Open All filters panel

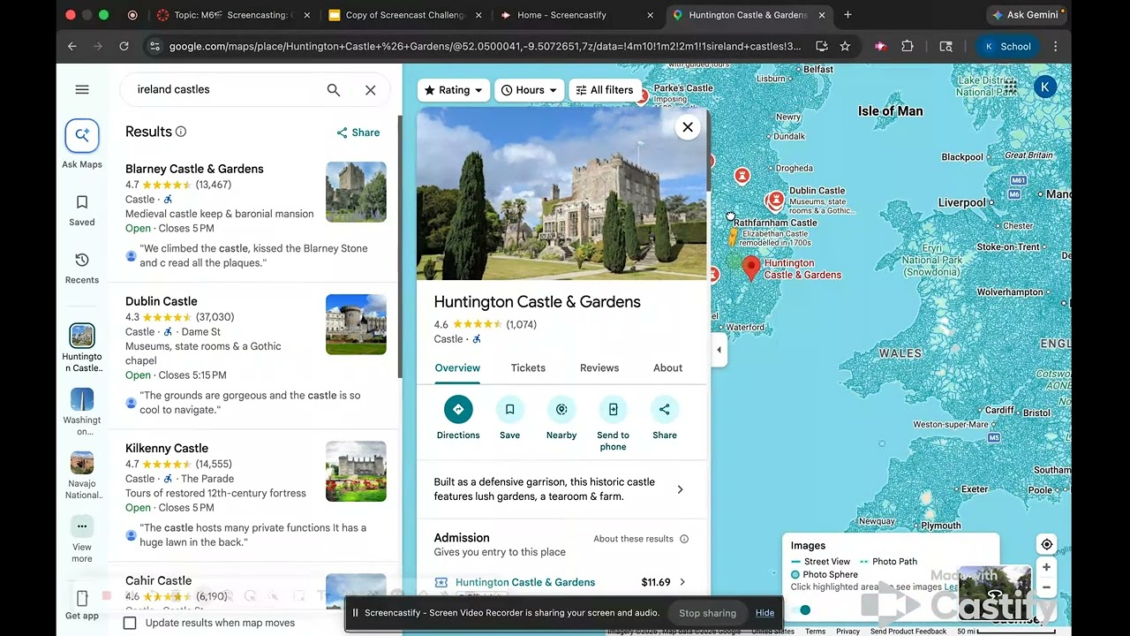[x=605, y=90]
